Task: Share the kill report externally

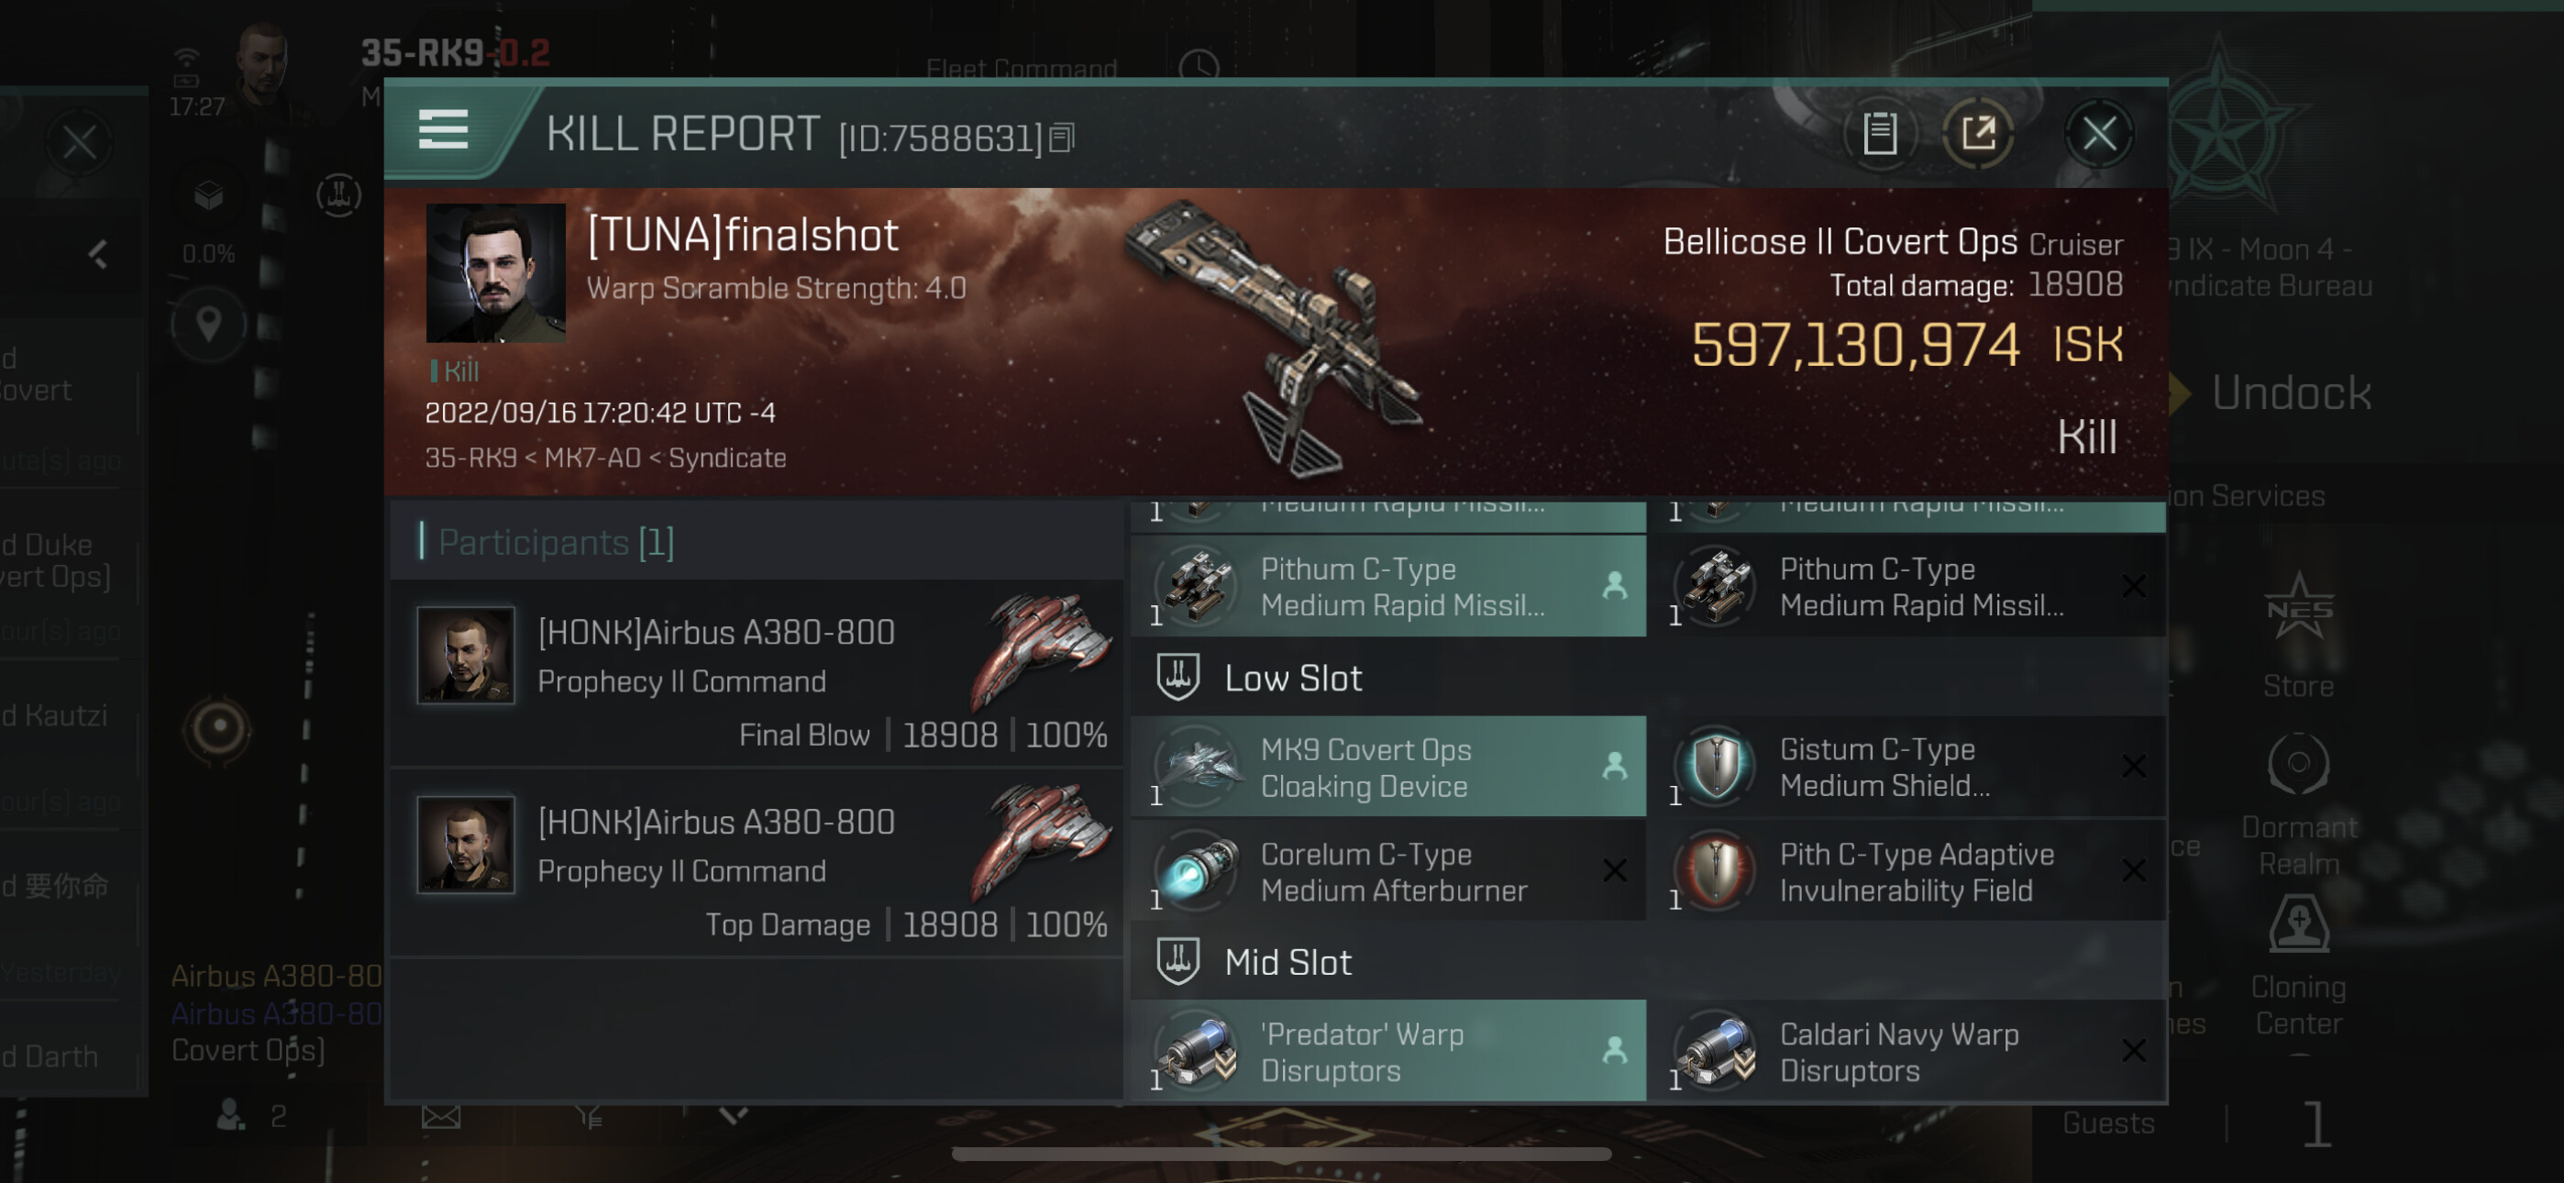Action: (x=1978, y=132)
